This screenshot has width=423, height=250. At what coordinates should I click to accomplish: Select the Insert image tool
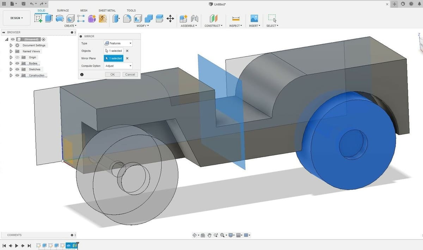pos(254,18)
